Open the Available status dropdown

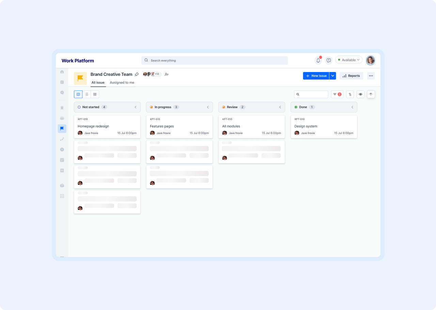tap(349, 60)
